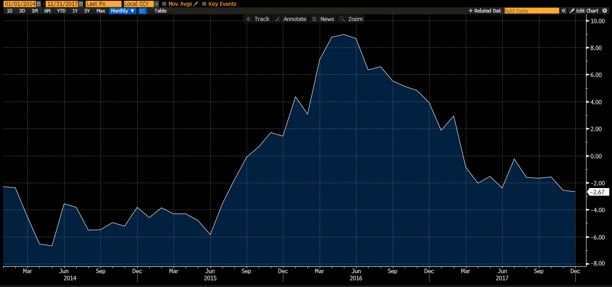612x287 pixels.
Task: Expand the Monthly periodicity dropdown
Action: [122, 11]
